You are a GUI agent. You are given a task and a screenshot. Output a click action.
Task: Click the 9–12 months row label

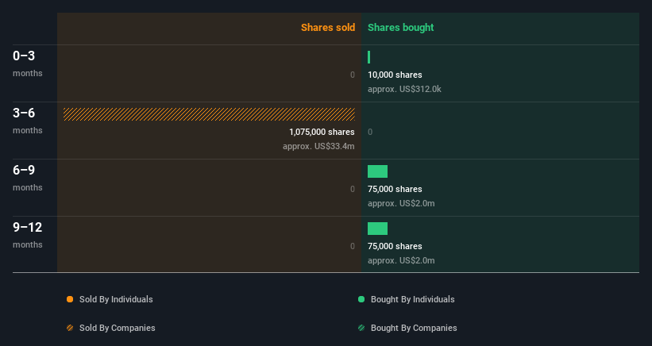[28, 235]
